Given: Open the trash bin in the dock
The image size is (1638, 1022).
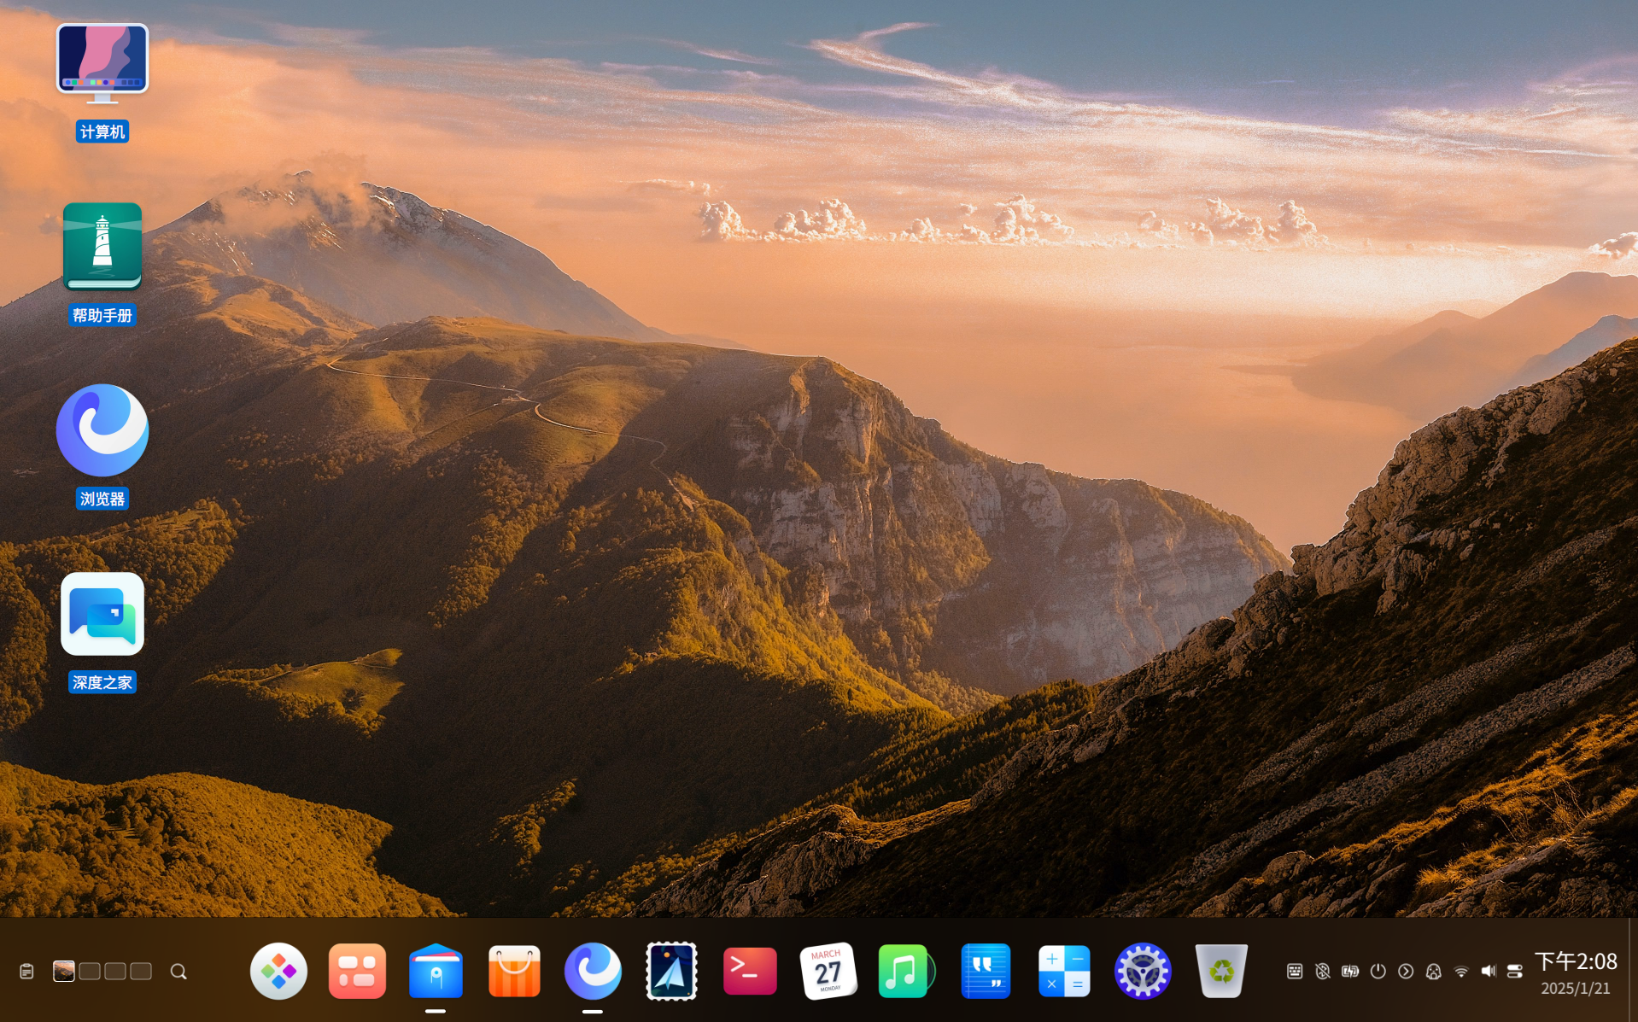Looking at the screenshot, I should coord(1221,971).
